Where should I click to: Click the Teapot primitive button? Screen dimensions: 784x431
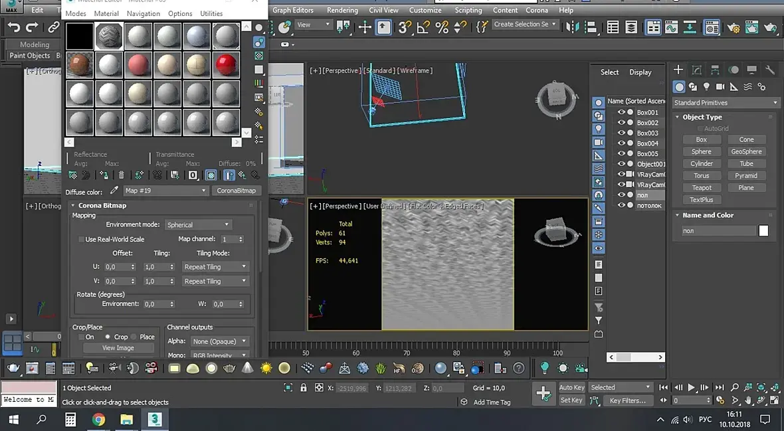coord(701,188)
